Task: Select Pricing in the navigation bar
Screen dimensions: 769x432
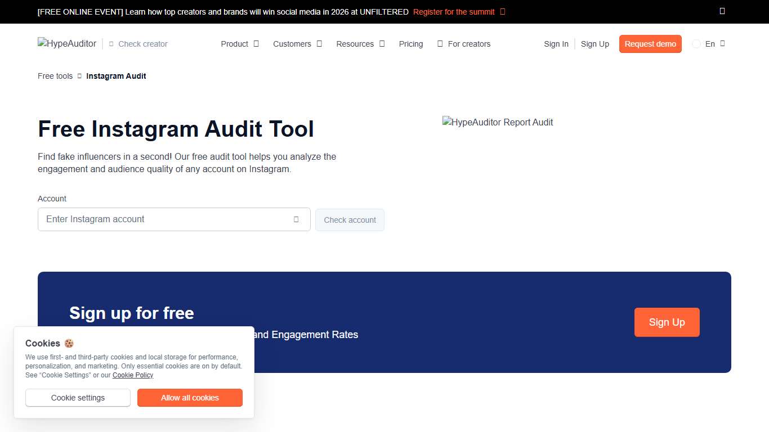Action: 410,44
